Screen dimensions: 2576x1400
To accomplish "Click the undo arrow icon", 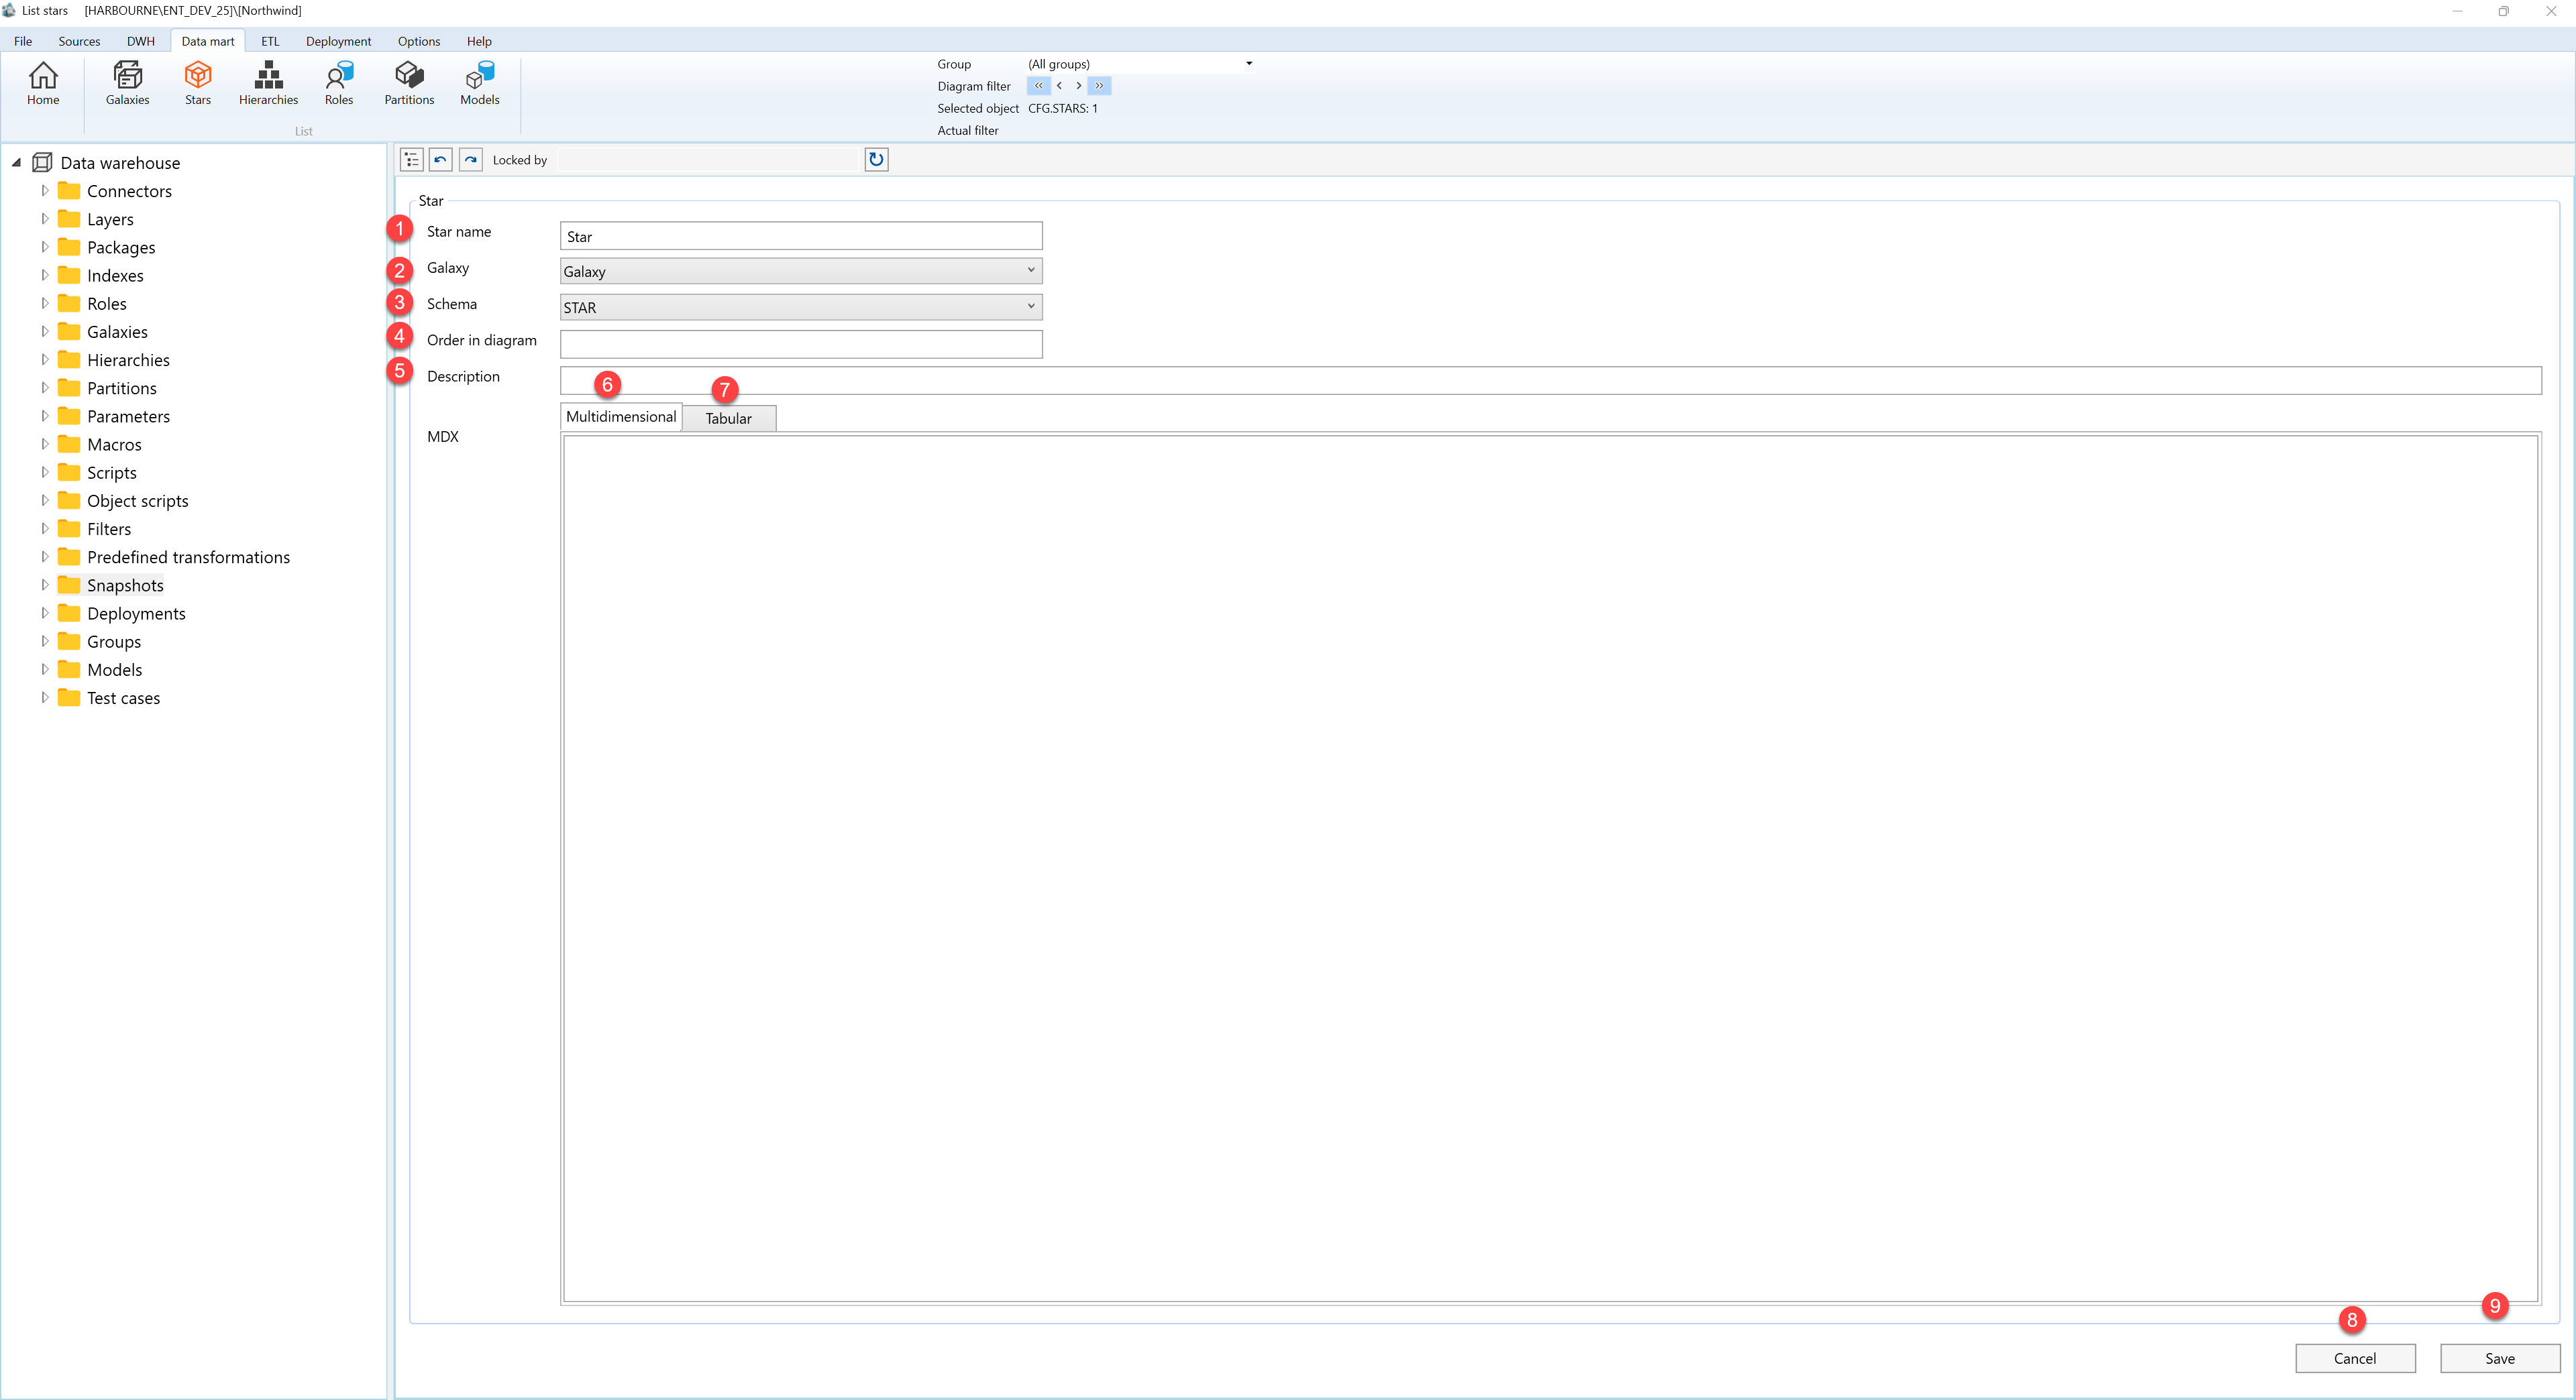I will click(441, 160).
